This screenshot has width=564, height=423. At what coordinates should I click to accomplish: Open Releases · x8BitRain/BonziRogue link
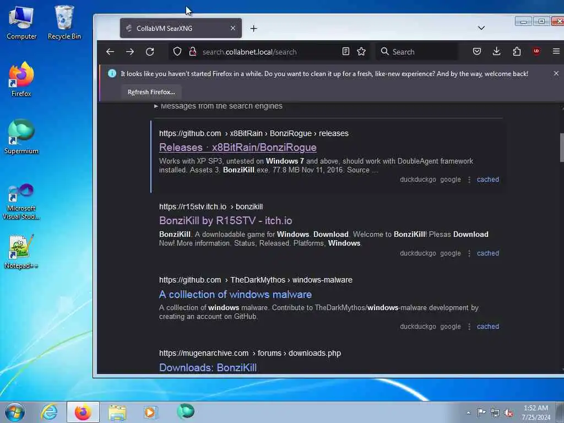pyautogui.click(x=238, y=148)
